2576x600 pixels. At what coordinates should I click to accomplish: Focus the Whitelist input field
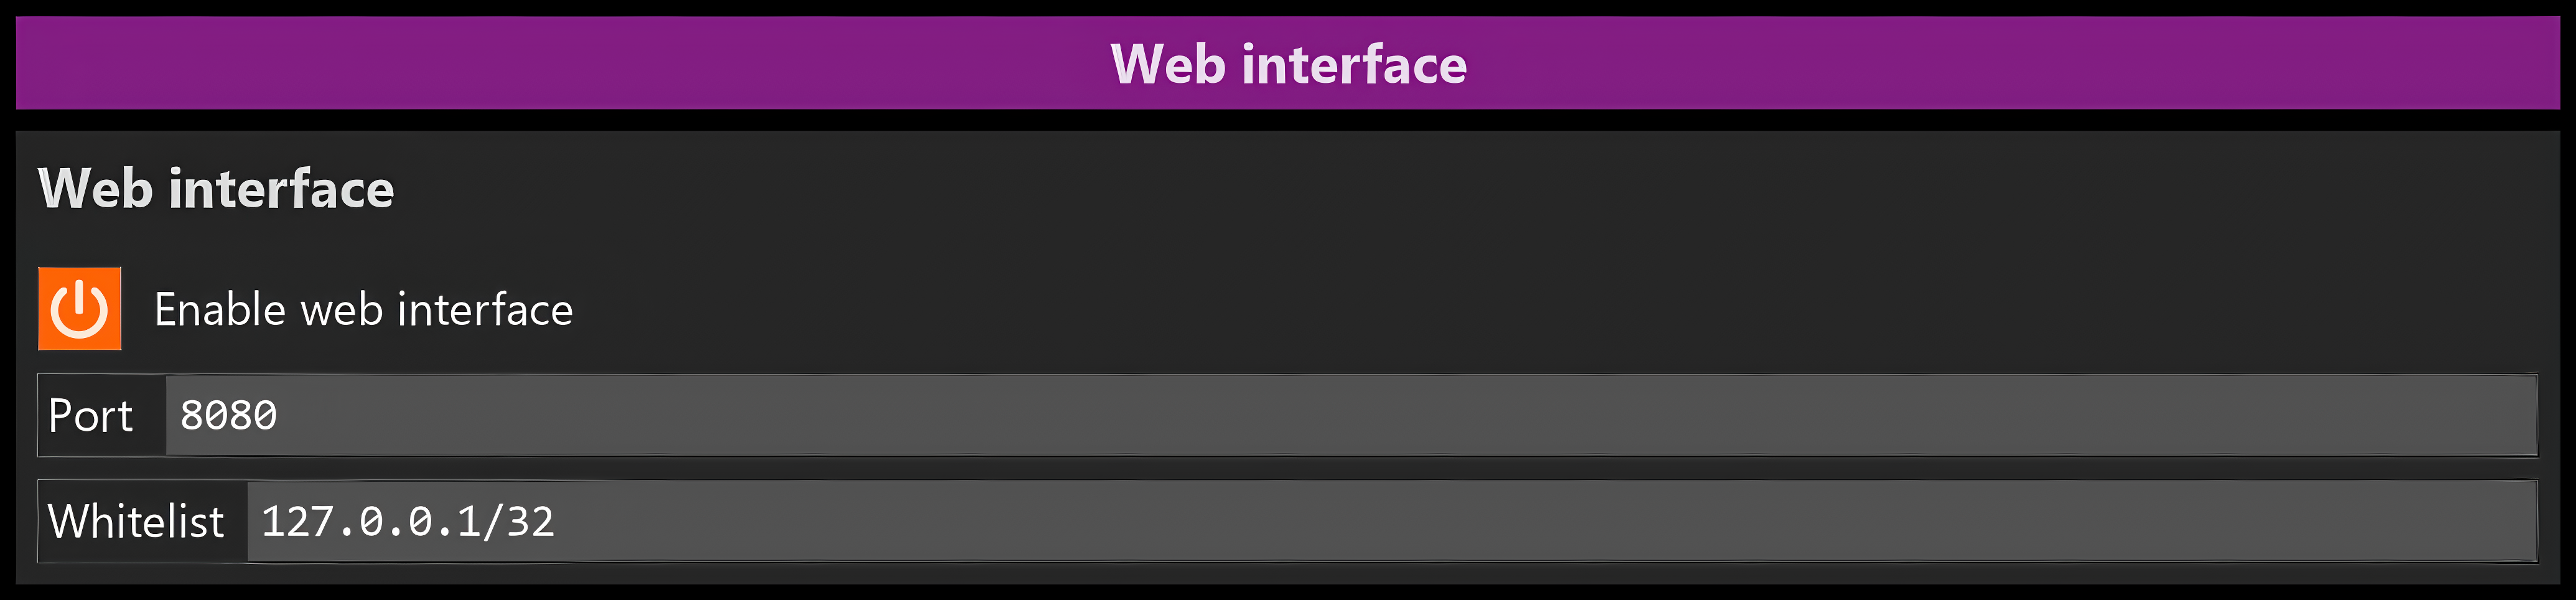click(1392, 521)
